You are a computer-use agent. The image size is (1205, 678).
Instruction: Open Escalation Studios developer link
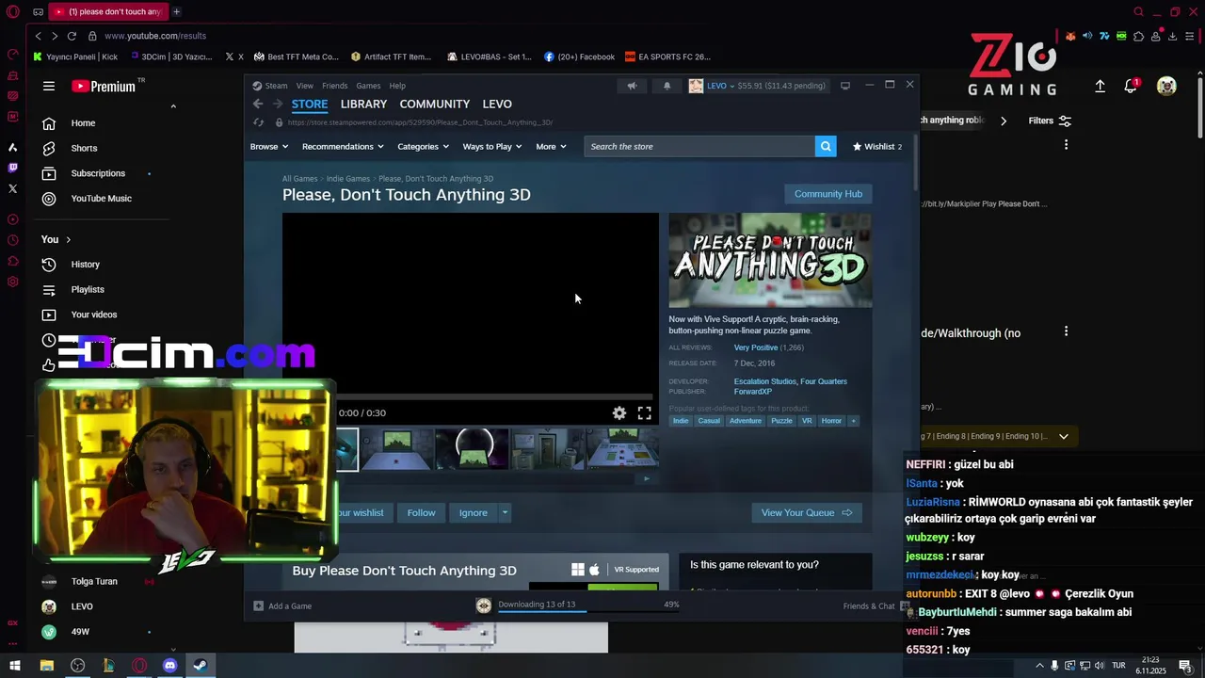(765, 381)
